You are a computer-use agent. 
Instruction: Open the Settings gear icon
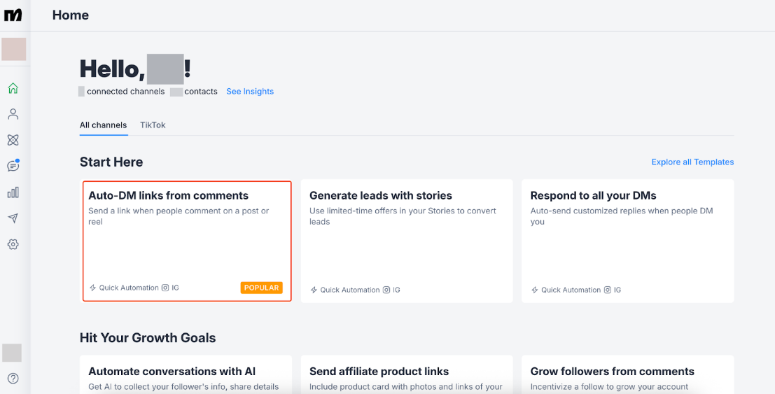tap(13, 244)
